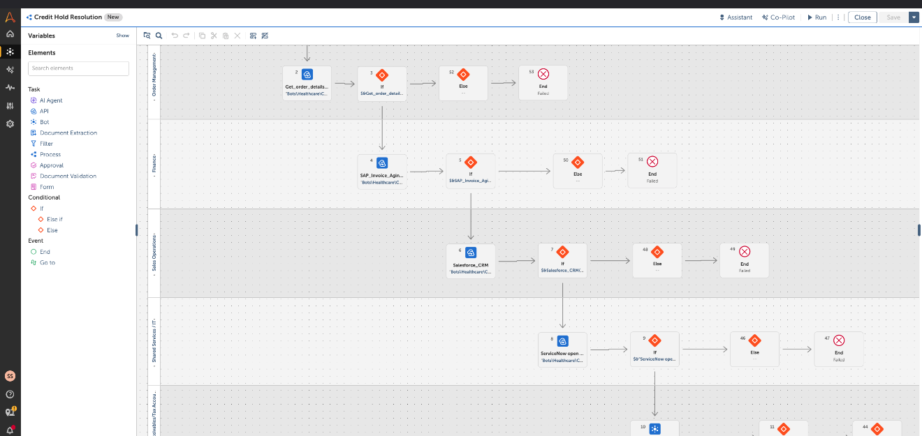Viewport: 922px width, 436px height.
Task: Select the Document Validation task element
Action: (x=63, y=176)
